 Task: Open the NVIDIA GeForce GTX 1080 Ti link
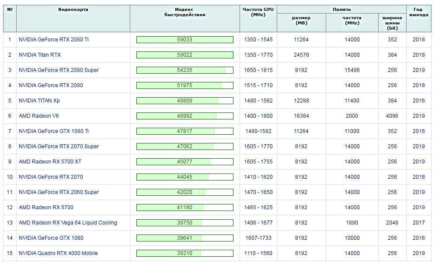53,131
